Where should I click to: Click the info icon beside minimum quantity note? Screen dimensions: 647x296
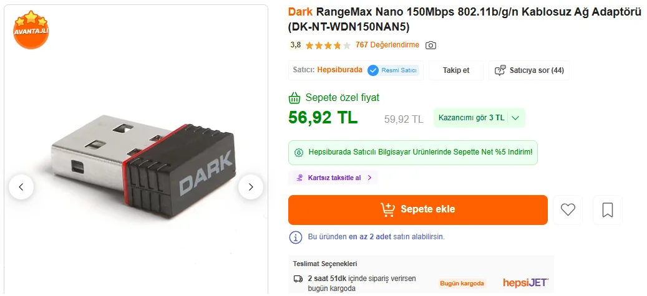coord(296,237)
